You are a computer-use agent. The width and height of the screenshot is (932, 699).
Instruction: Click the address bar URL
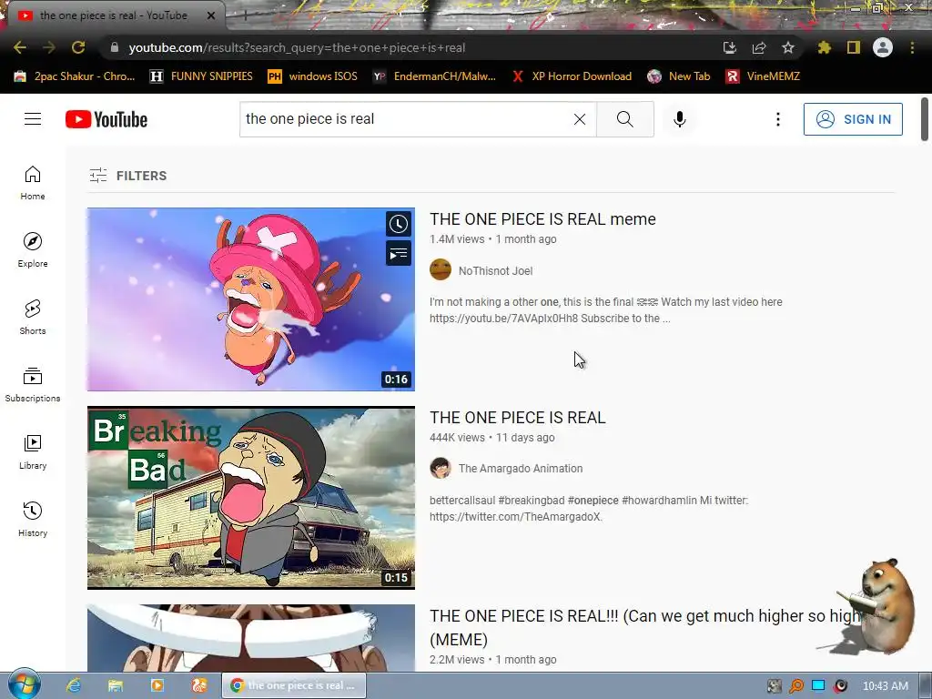tap(297, 47)
